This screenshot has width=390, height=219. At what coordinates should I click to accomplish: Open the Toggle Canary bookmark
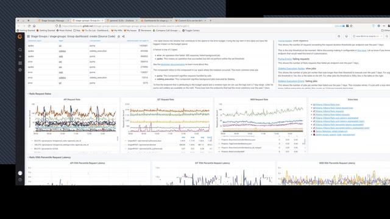191,30
